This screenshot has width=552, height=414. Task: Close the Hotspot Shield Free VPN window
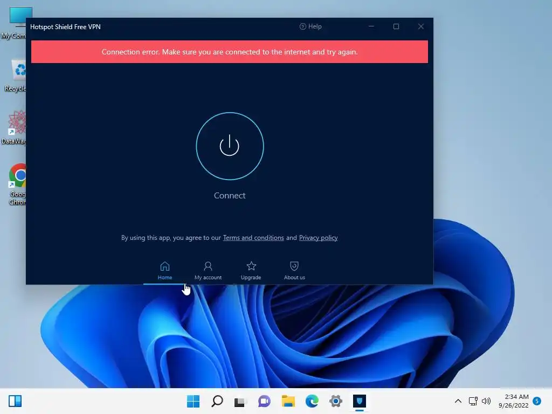(420, 26)
